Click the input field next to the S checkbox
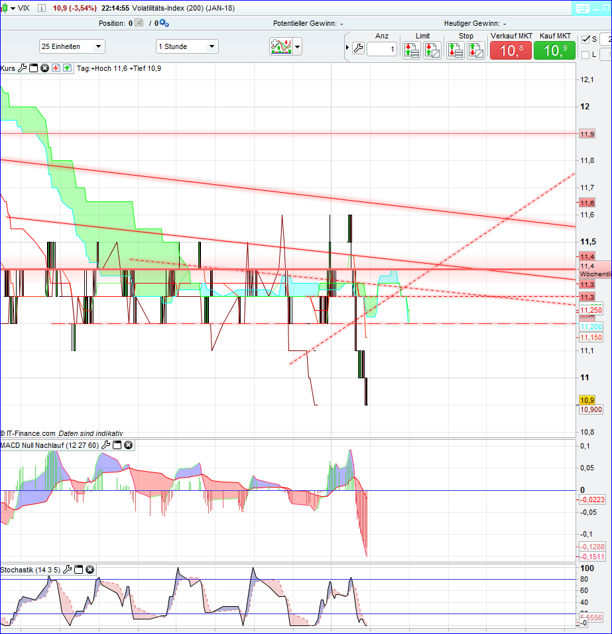 [x=606, y=39]
